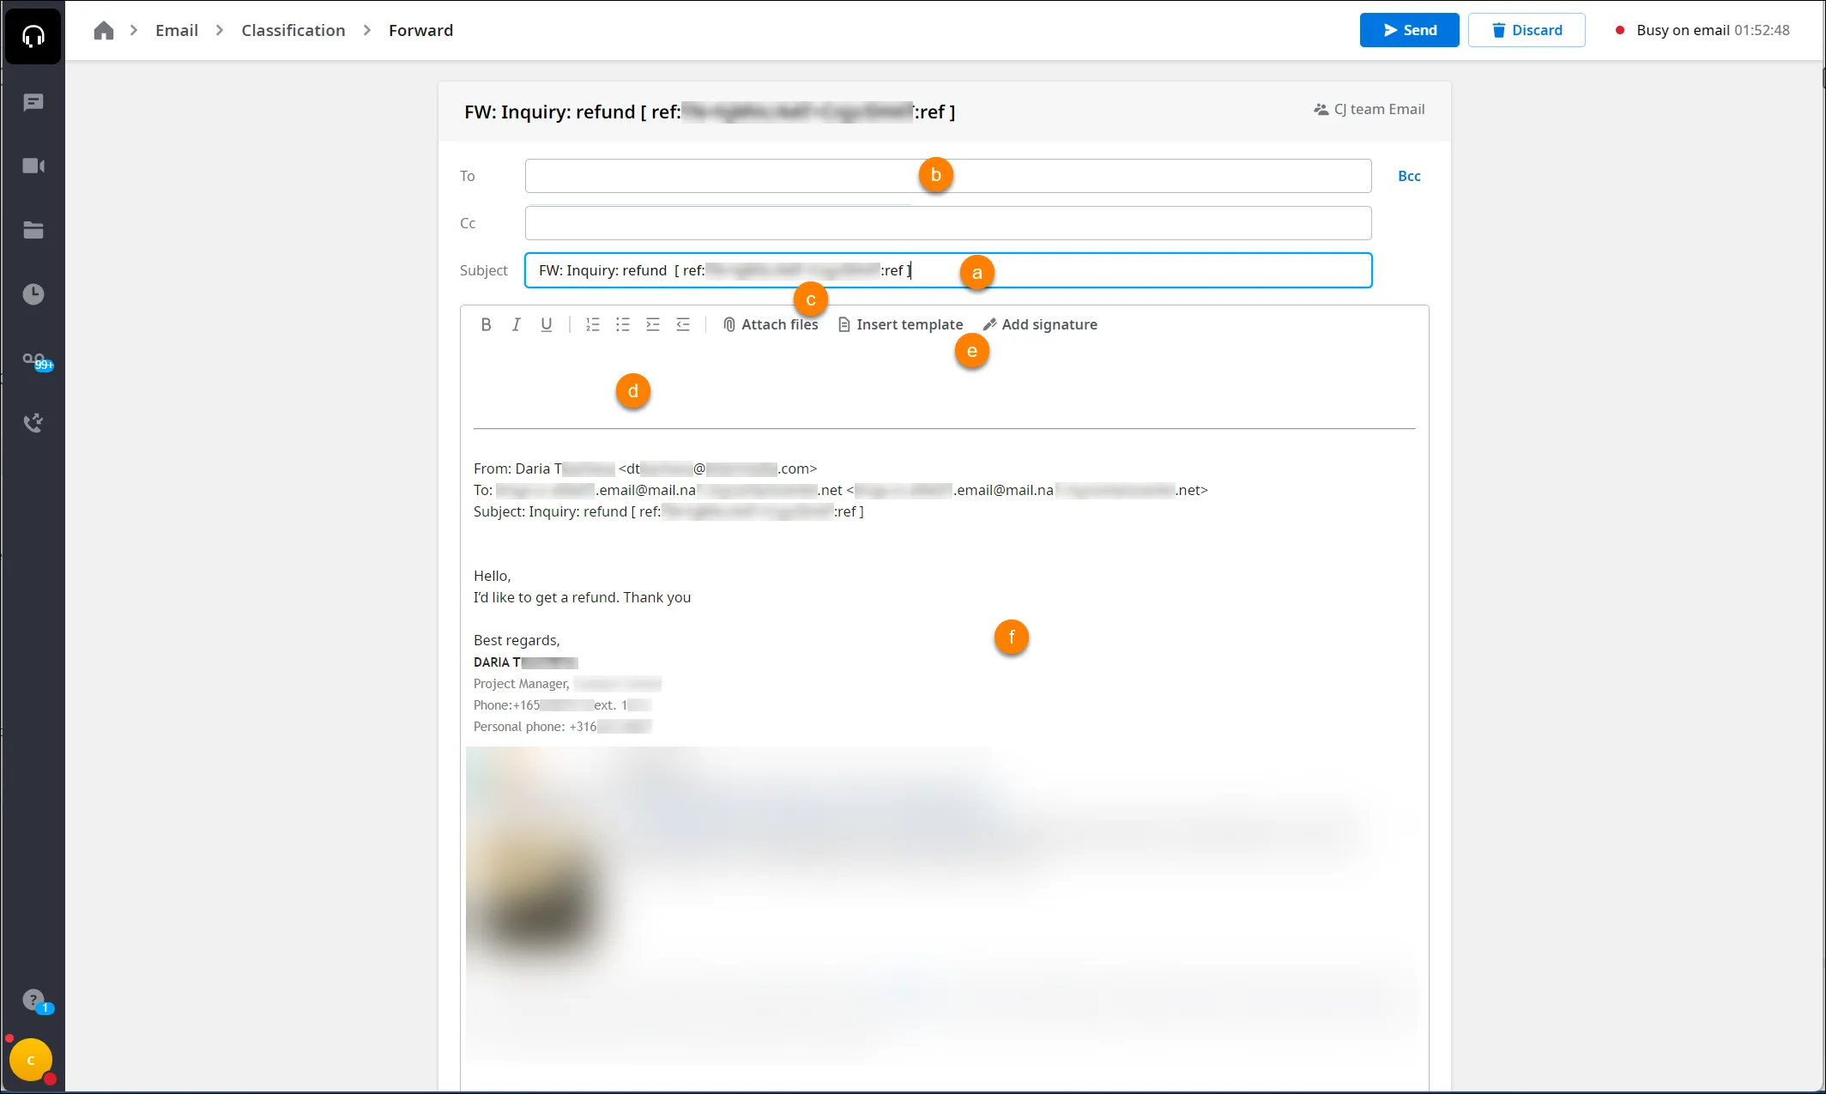Toggle italic formatting

(516, 324)
